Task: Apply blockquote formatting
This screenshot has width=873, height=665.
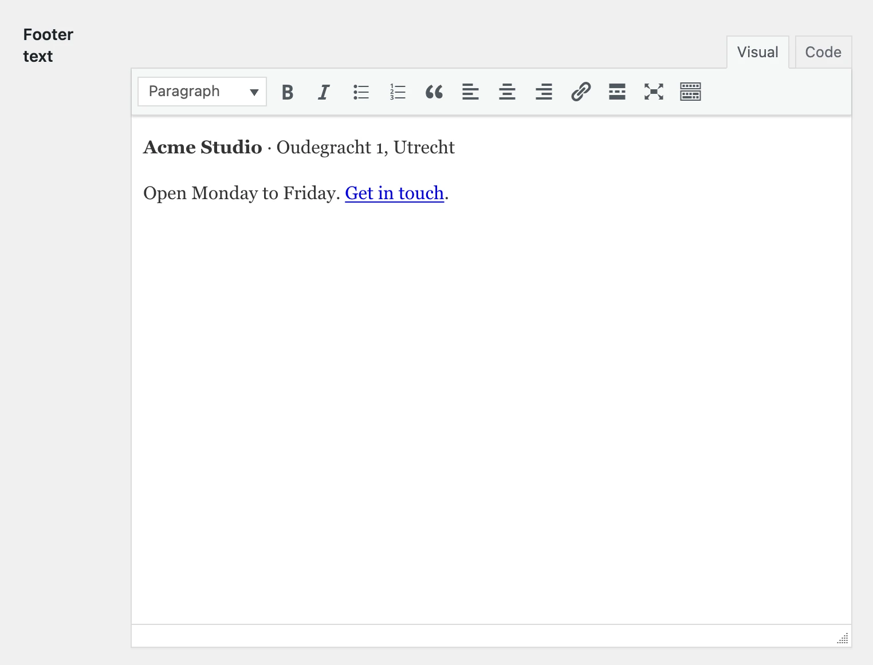Action: point(434,92)
